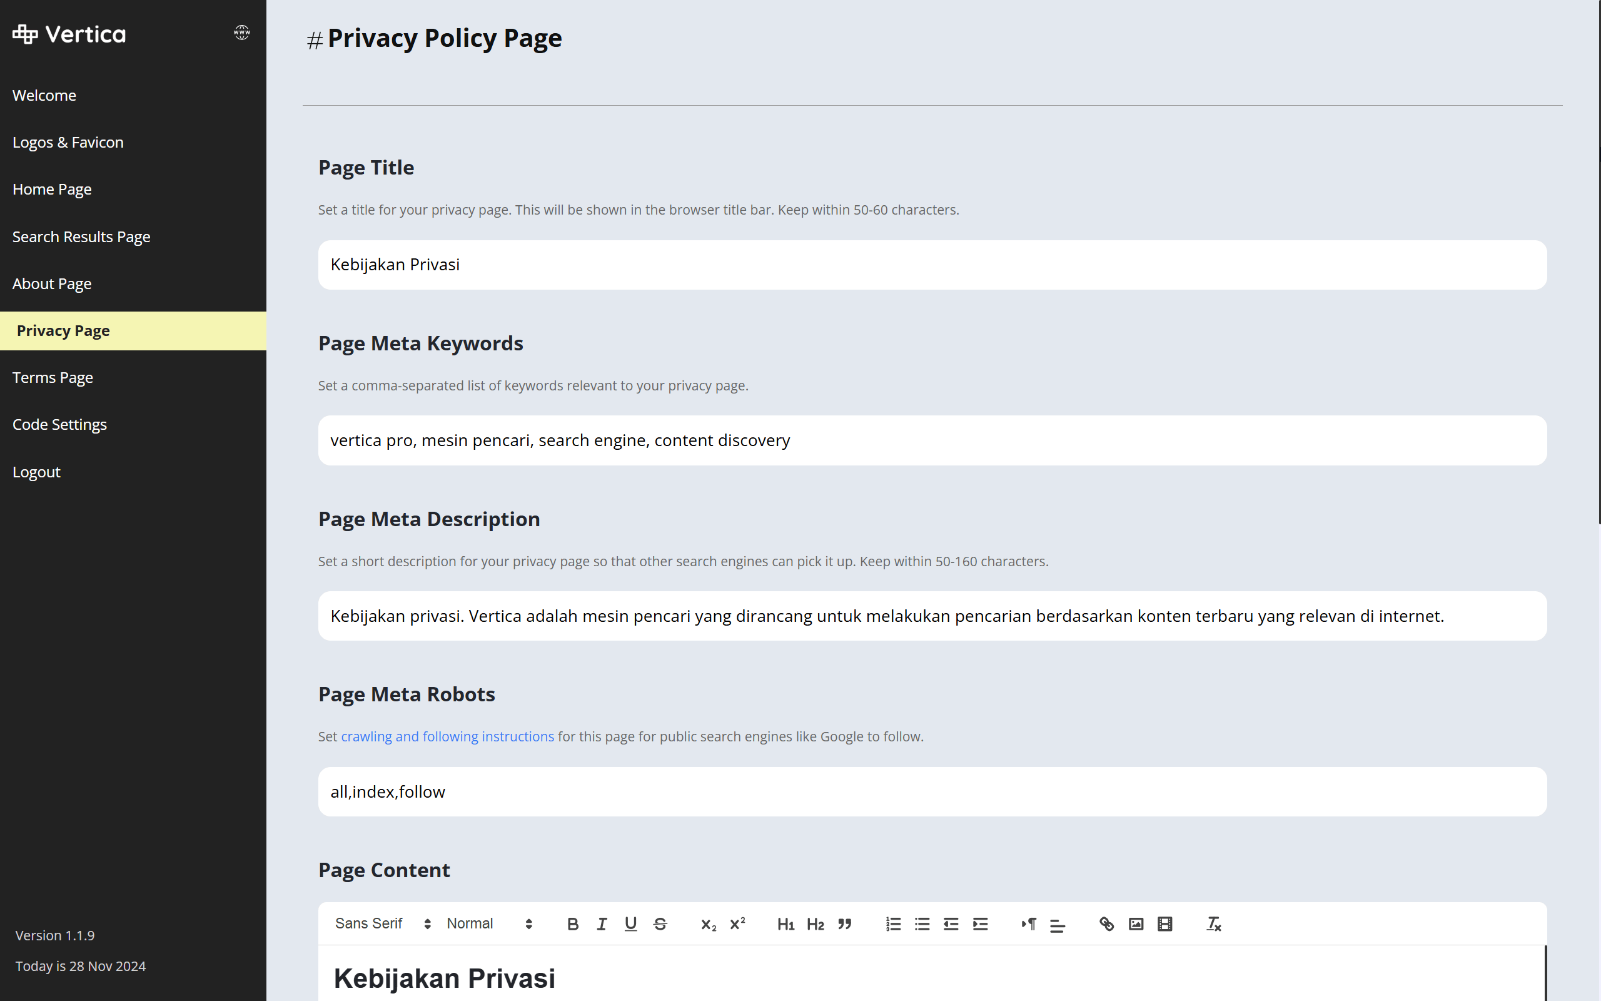Insert a video into the content
Screen dimensions: 1601x1001
point(1164,923)
